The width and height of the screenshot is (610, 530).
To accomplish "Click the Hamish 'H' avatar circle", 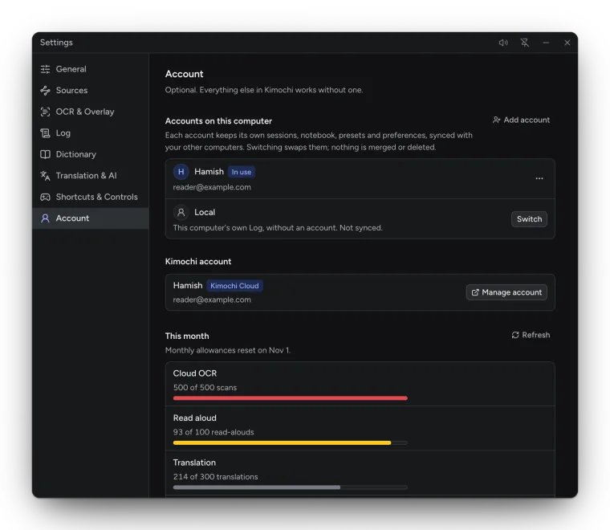I will (181, 172).
